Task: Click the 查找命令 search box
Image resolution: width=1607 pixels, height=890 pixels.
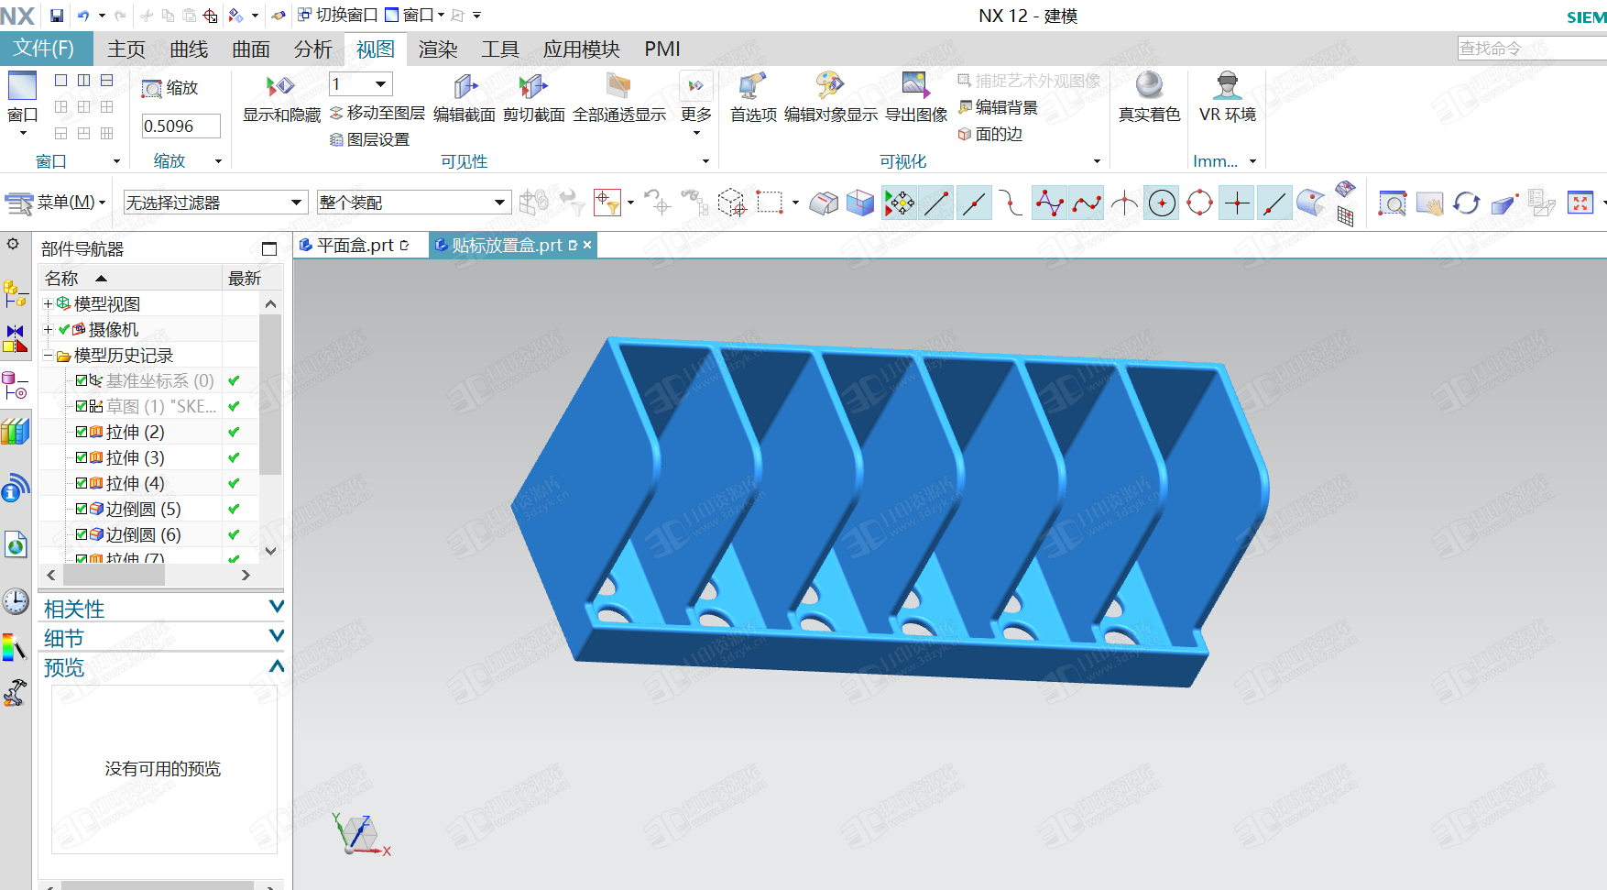Action: 1532,48
